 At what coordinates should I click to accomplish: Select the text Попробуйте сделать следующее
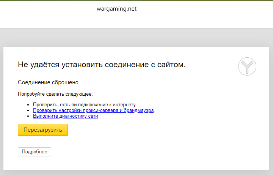(x=55, y=94)
